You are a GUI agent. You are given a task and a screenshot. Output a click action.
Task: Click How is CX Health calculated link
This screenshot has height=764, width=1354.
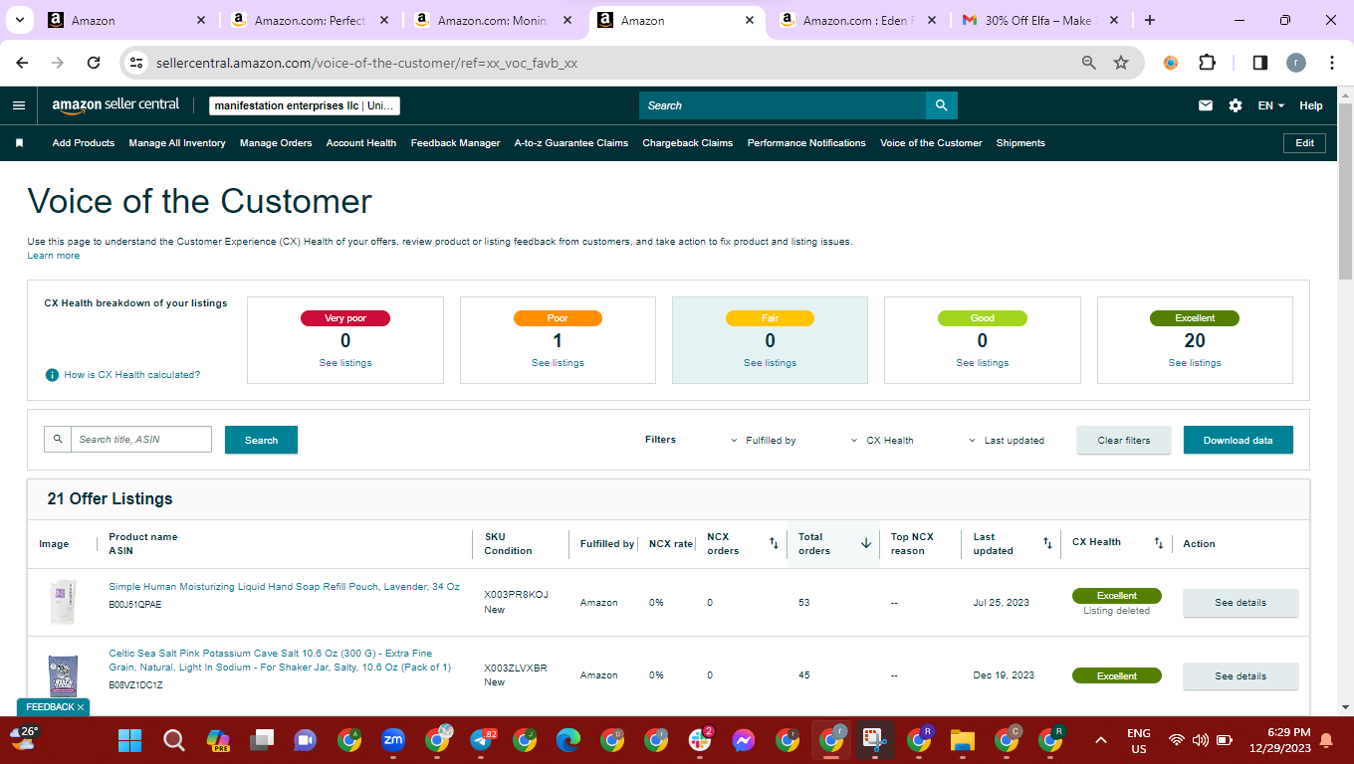pyautogui.click(x=132, y=375)
